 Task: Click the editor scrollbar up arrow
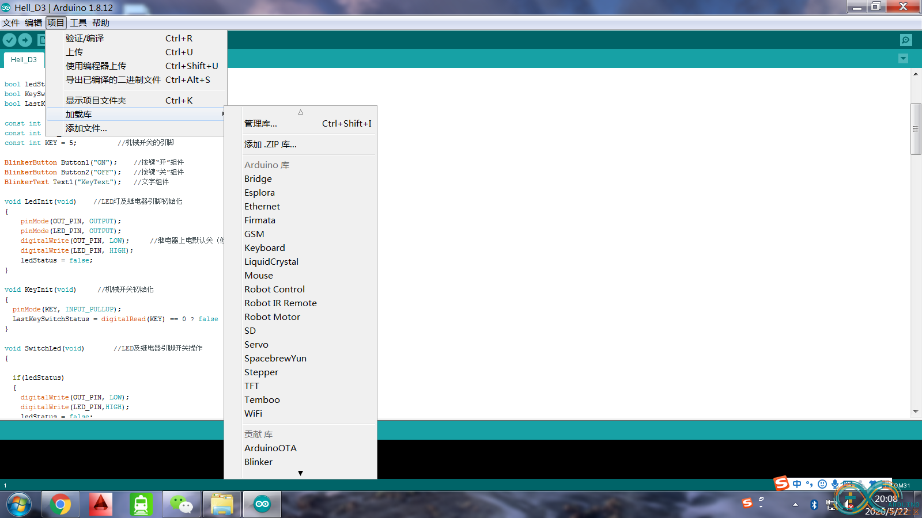click(x=916, y=74)
